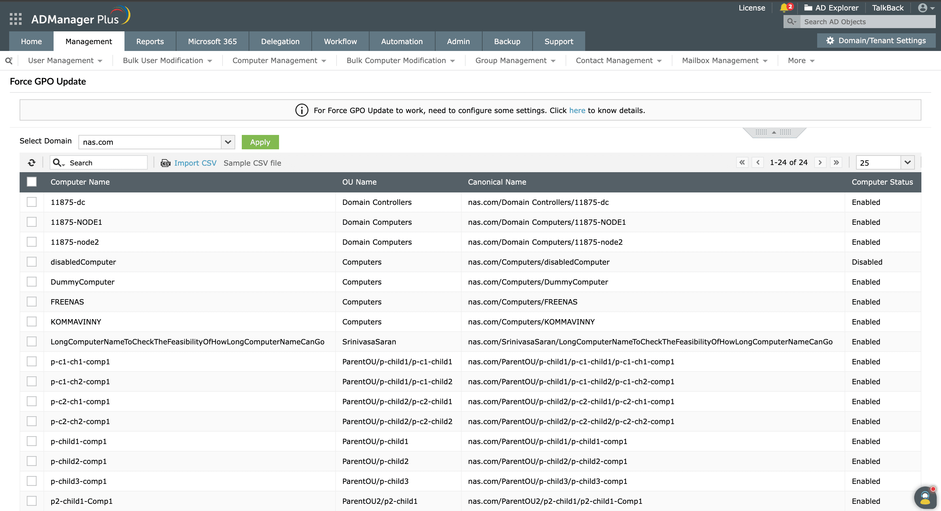The image size is (941, 511).
Task: Check the checkbox for disabledComputer
Action: coord(32,261)
